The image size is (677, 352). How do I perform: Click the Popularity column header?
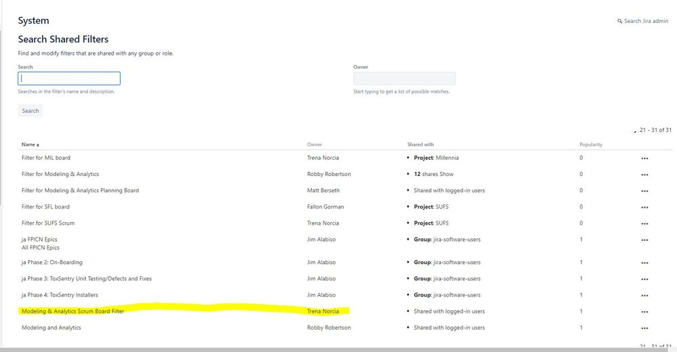[x=591, y=145]
